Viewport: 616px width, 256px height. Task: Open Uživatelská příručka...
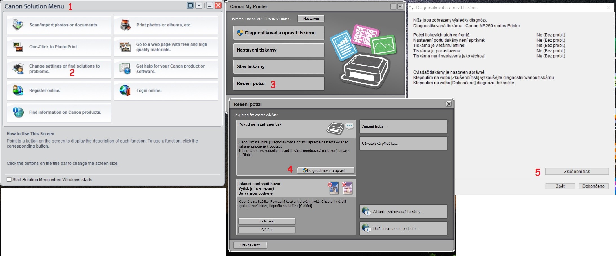point(403,143)
